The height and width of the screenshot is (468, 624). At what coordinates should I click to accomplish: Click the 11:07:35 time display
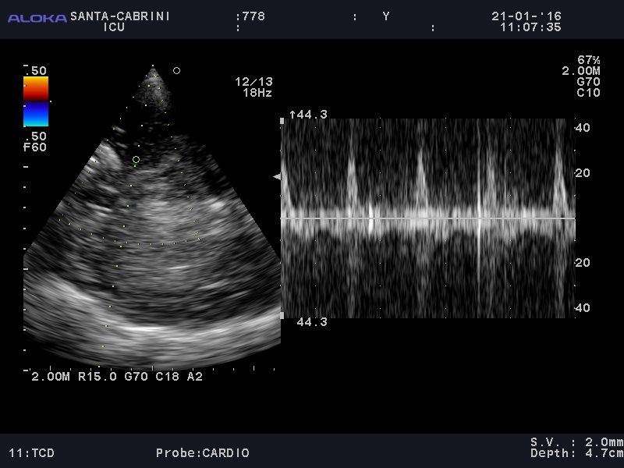click(530, 27)
